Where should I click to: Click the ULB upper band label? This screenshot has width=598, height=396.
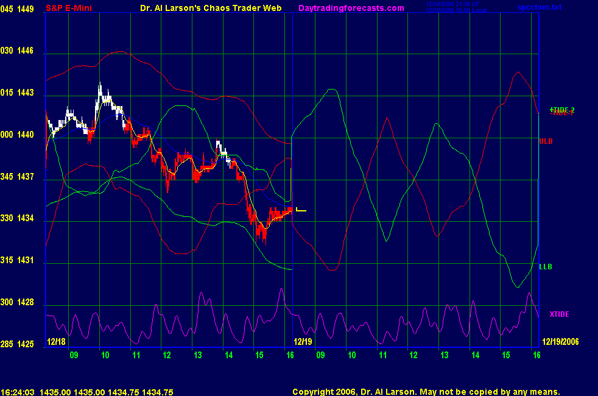click(546, 141)
